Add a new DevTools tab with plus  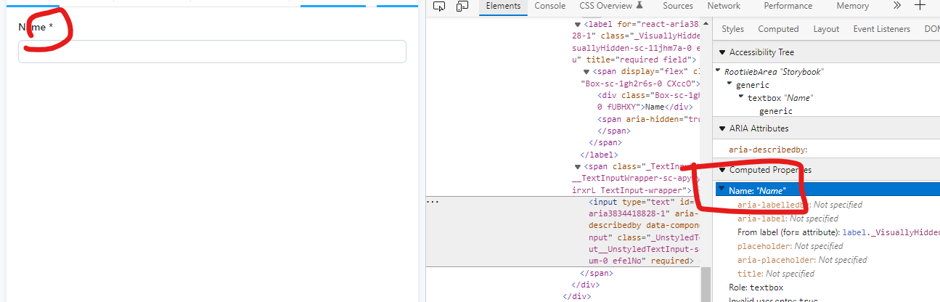[x=920, y=6]
